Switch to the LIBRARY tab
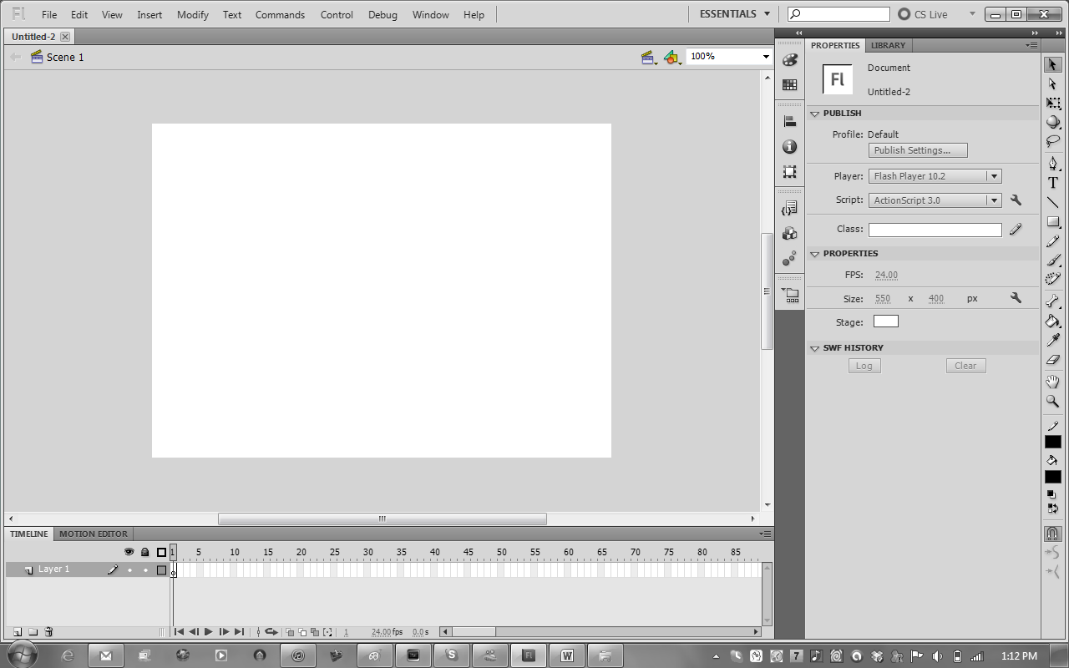 888,45
